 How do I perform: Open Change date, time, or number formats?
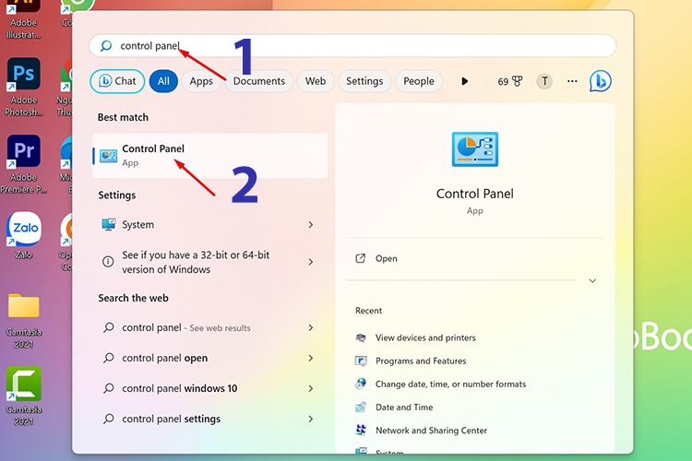(450, 384)
